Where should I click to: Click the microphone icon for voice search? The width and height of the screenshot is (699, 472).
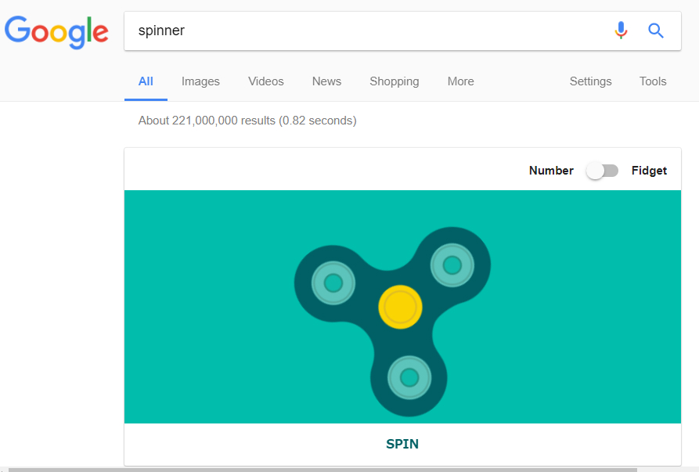[x=621, y=31]
